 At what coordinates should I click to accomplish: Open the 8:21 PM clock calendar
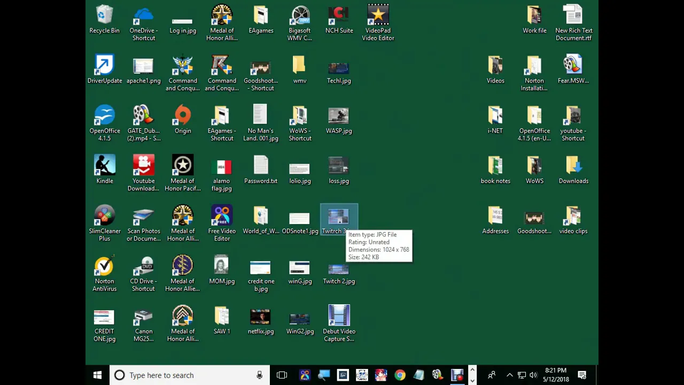[556, 375]
